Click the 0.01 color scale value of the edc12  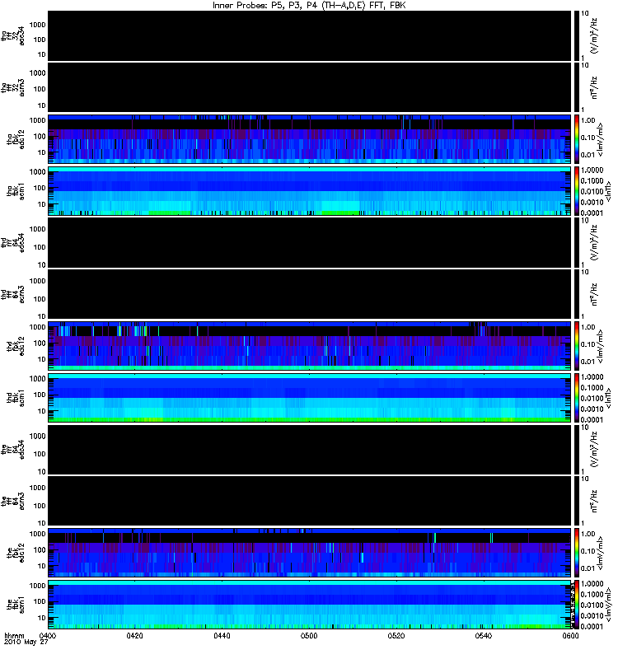[588, 568]
